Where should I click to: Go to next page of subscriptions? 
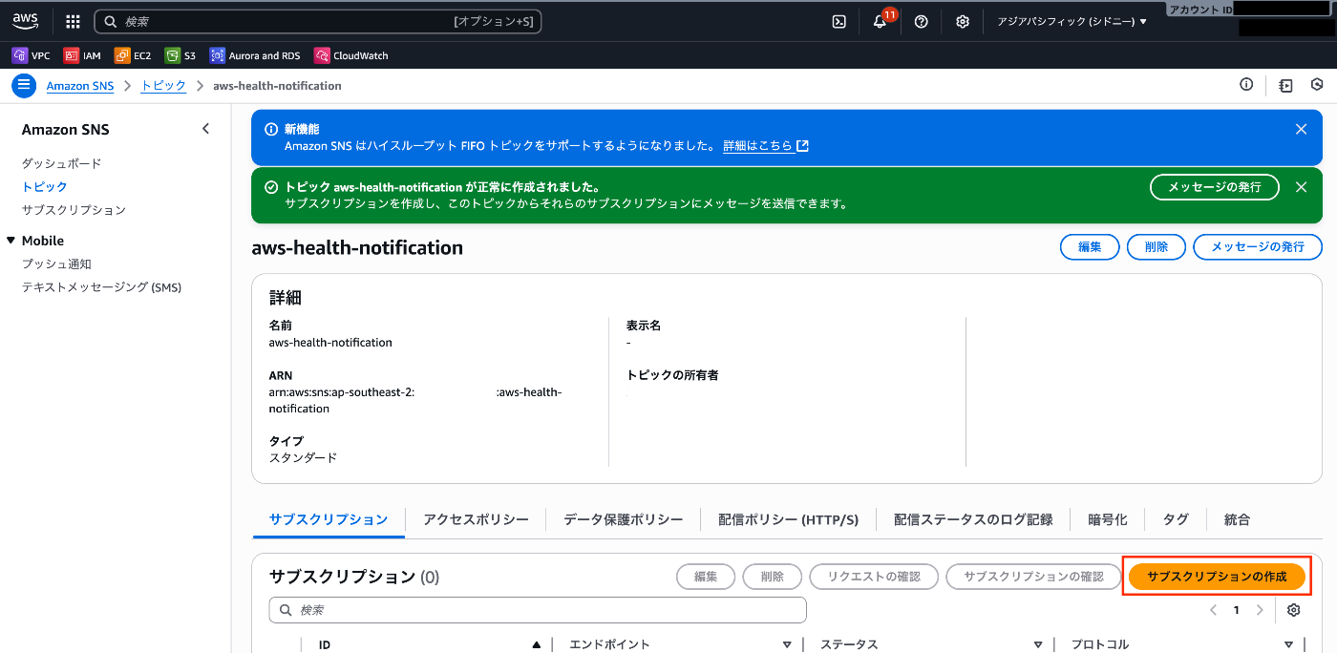1260,610
